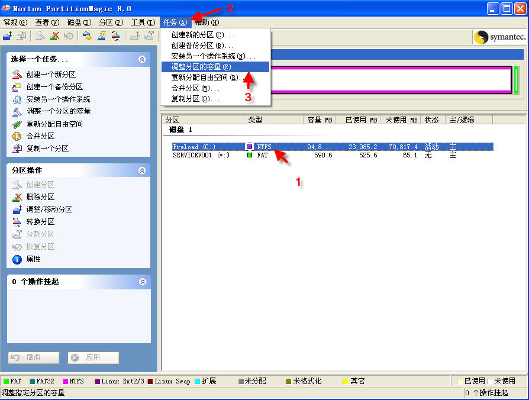Click the icon beside 创建一个备份分区
This screenshot has width=529, height=400.
pyautogui.click(x=17, y=86)
